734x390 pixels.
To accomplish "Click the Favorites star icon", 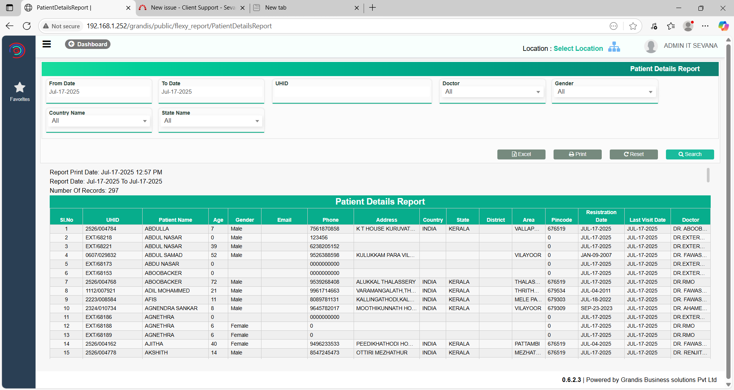I will click(19, 88).
